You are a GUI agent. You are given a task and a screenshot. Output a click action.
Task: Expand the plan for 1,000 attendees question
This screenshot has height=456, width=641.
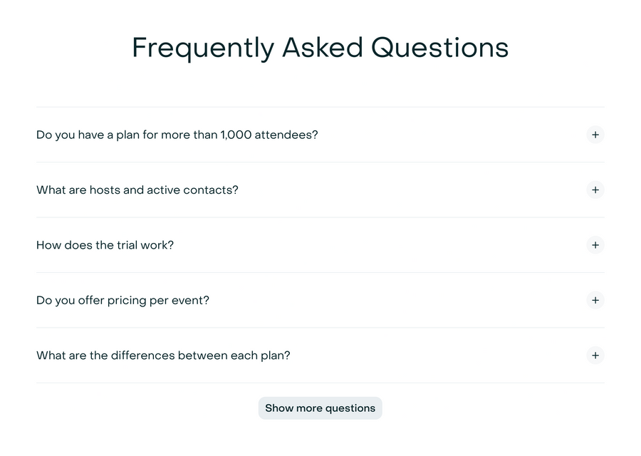tap(595, 135)
